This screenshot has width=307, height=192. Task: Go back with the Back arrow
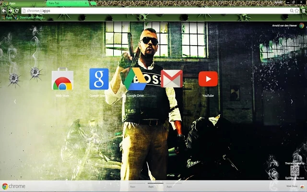tap(4, 11)
